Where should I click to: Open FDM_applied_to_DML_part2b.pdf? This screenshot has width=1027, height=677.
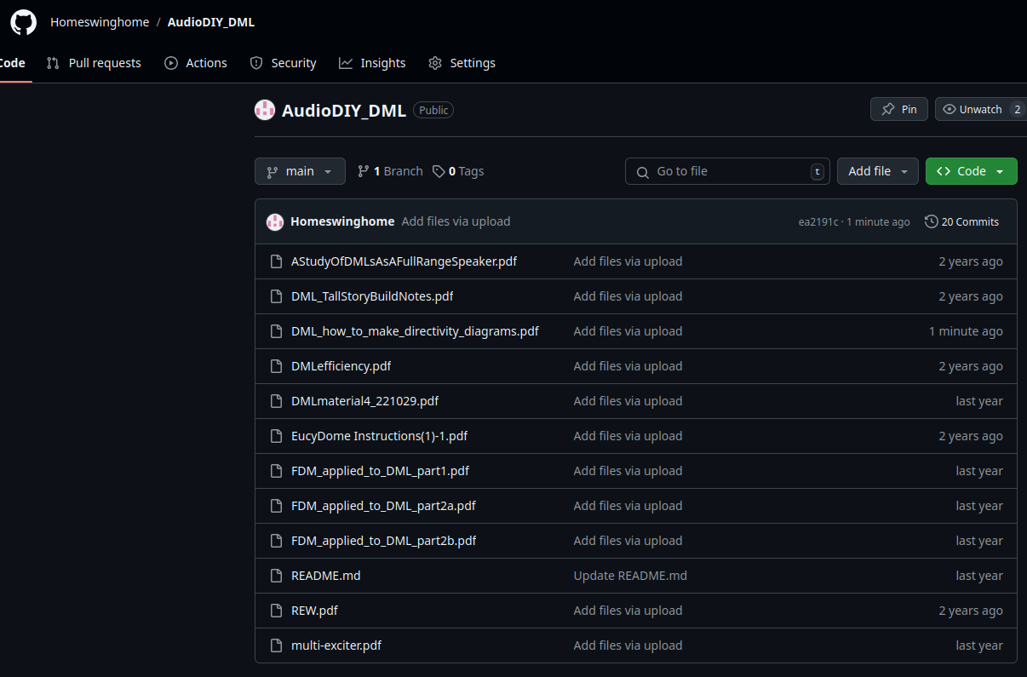(x=383, y=541)
